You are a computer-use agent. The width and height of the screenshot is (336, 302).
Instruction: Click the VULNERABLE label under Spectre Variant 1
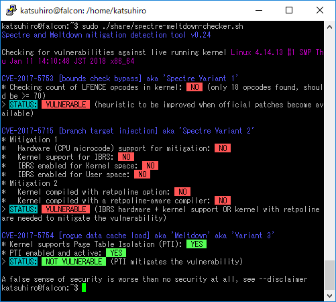(x=66, y=105)
